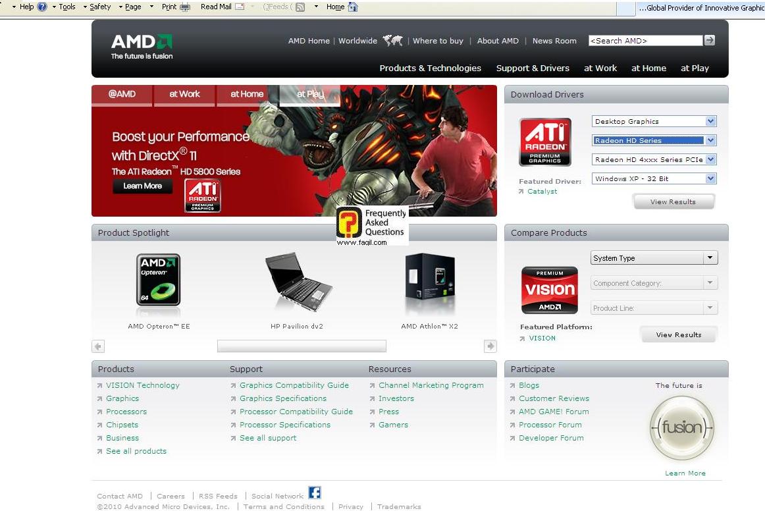Click the world map Worldwide icon

point(393,41)
